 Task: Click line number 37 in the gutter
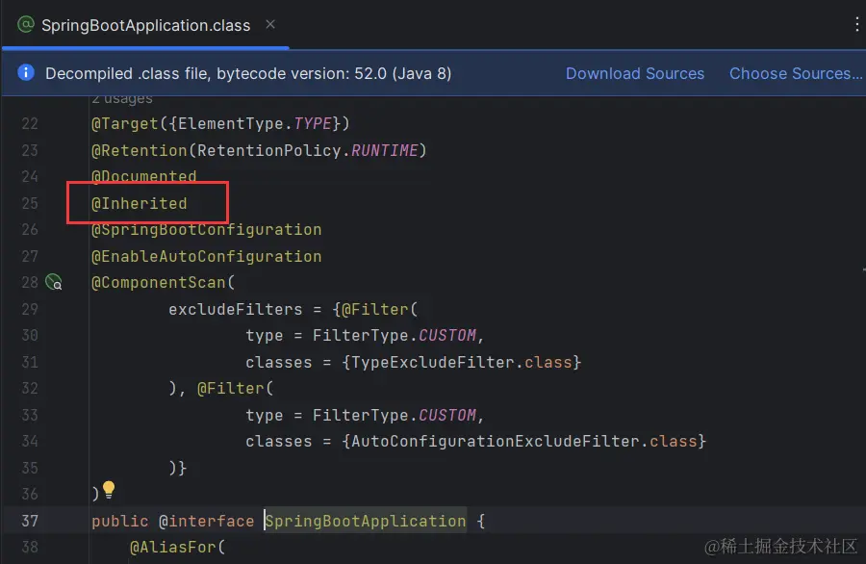click(30, 521)
